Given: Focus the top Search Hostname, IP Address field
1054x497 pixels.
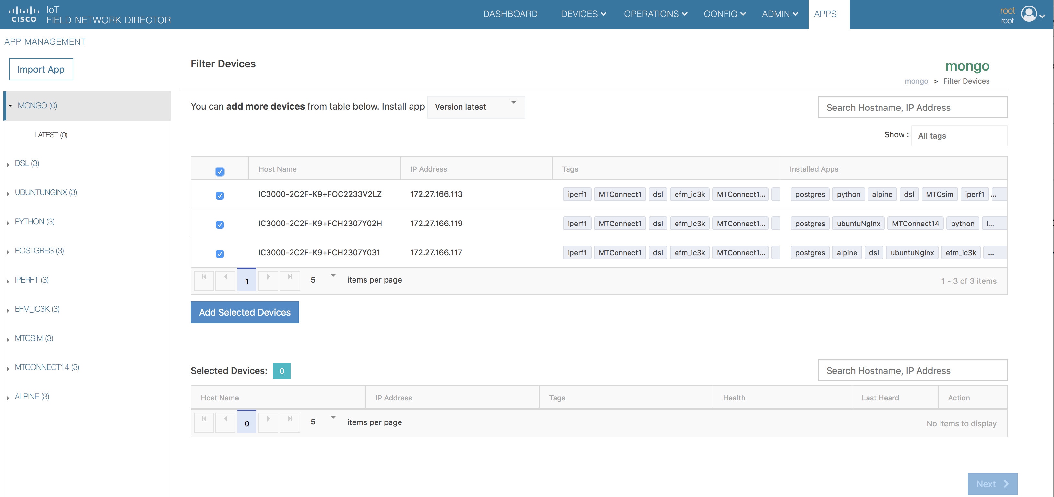Looking at the screenshot, I should point(912,107).
